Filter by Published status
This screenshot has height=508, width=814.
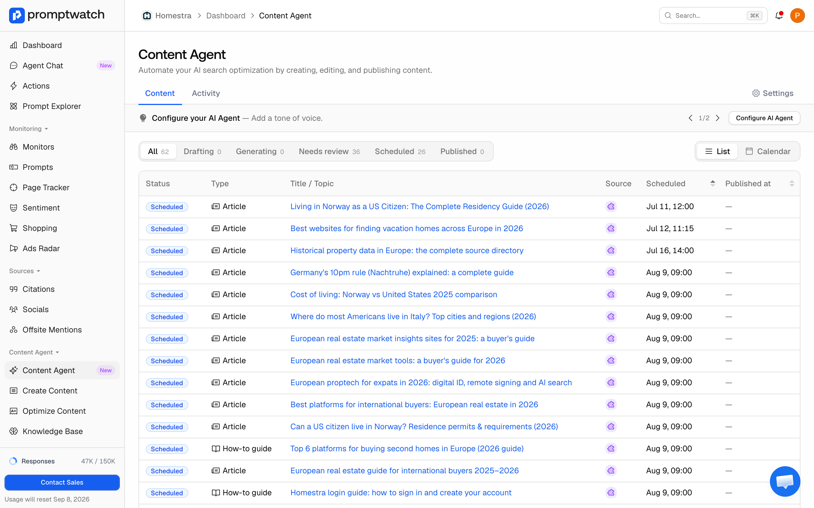click(x=462, y=151)
